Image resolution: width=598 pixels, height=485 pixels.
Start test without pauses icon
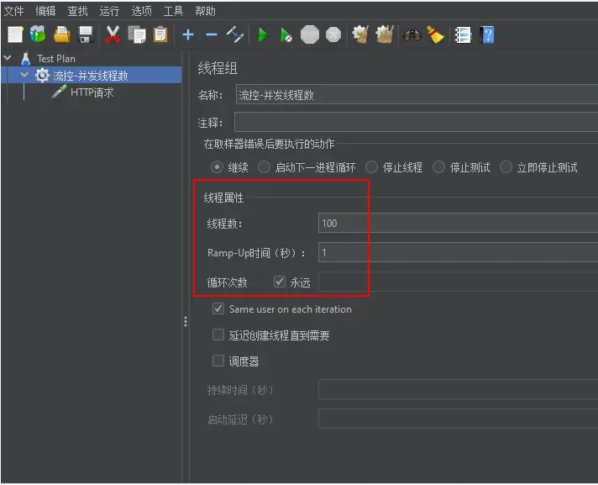(x=286, y=35)
